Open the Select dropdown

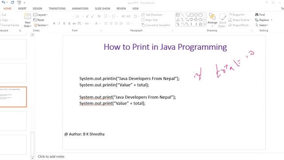point(262,25)
